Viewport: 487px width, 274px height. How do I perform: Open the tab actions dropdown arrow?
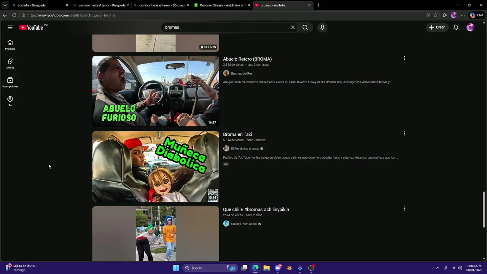pos(5,5)
